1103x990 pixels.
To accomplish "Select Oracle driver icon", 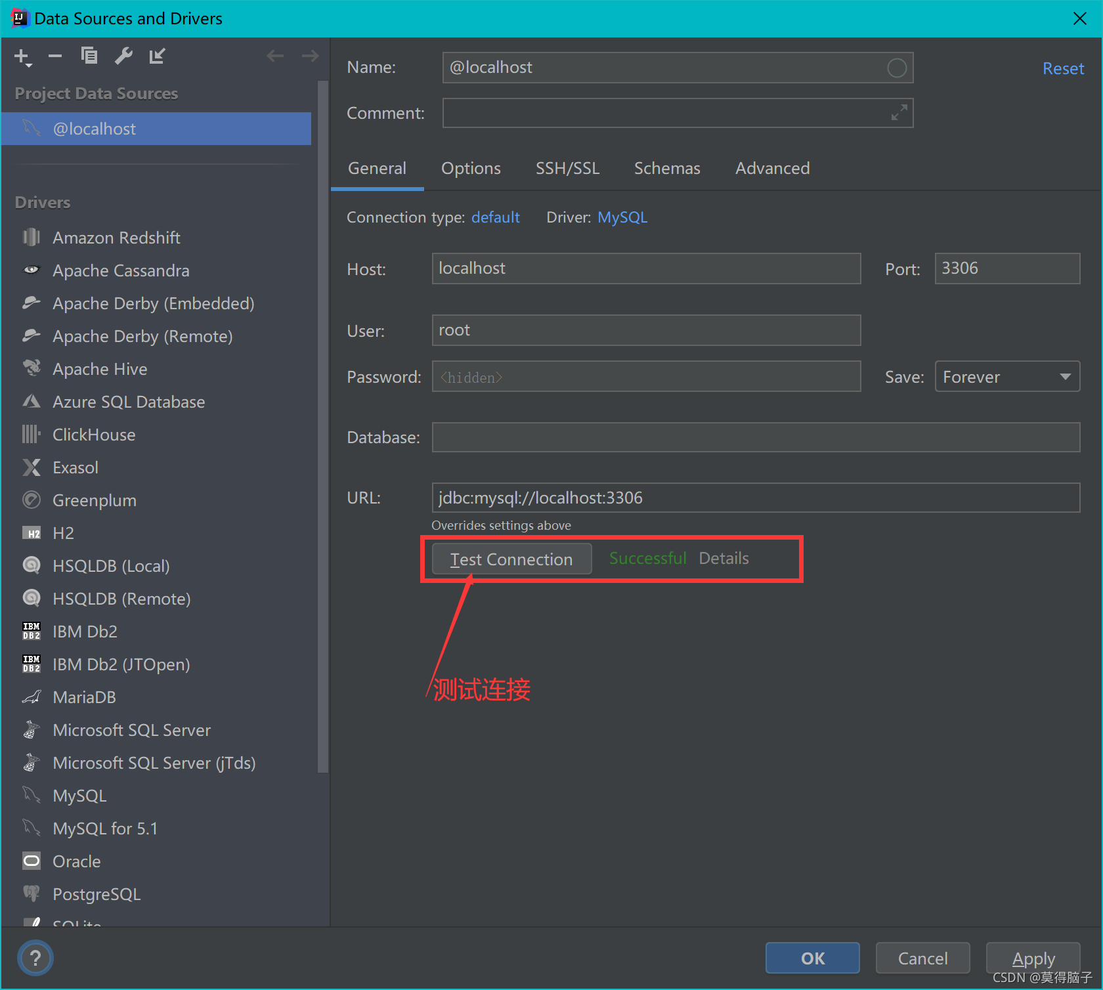I will [32, 861].
